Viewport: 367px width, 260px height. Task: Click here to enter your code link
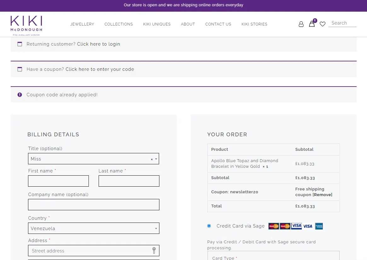click(100, 69)
